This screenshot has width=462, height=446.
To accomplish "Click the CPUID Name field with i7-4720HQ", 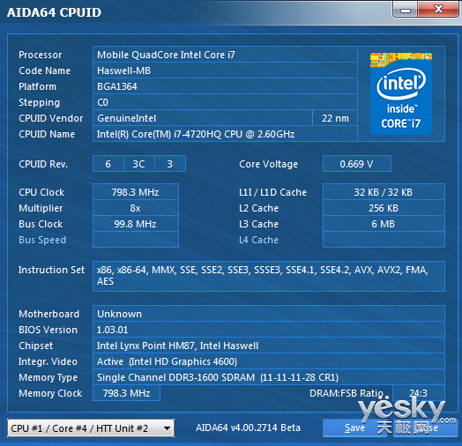I will [x=225, y=134].
